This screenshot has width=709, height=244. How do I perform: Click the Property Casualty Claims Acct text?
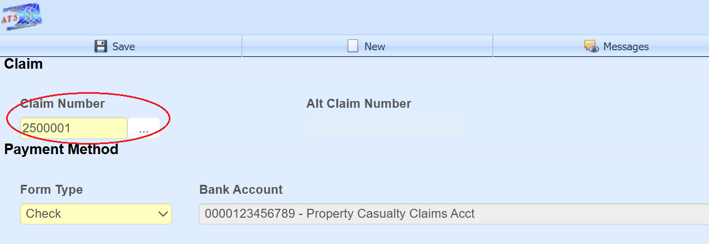[391, 214]
